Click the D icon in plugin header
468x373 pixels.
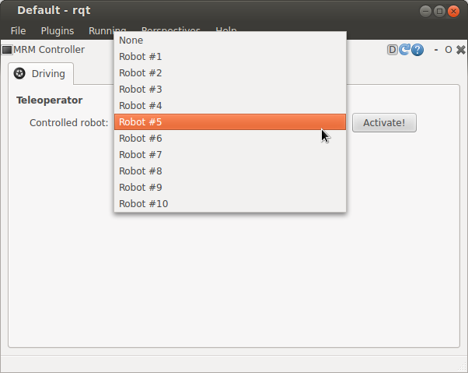tap(393, 50)
